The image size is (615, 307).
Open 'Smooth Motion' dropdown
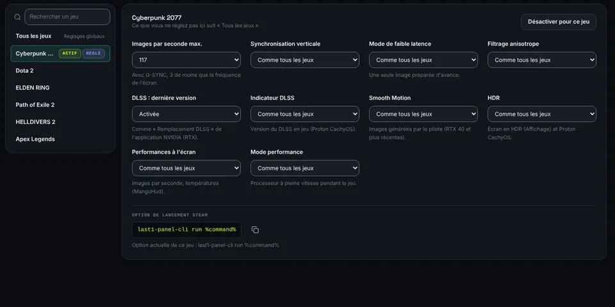tap(423, 114)
